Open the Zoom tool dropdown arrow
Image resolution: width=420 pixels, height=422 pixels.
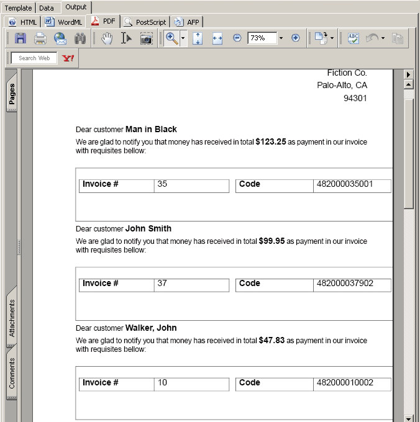(x=183, y=38)
